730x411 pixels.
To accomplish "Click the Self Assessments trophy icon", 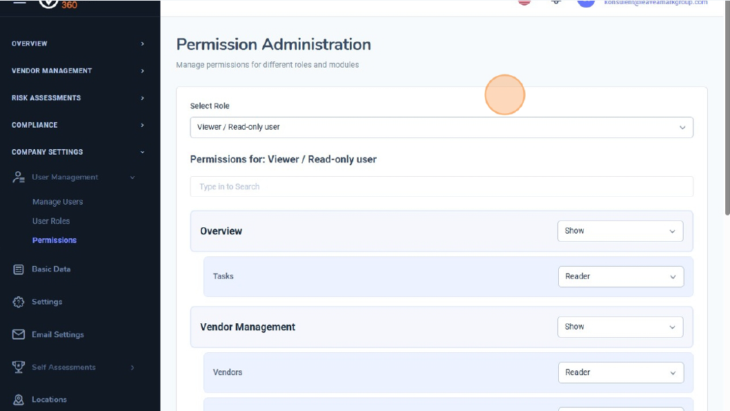I will tap(19, 367).
